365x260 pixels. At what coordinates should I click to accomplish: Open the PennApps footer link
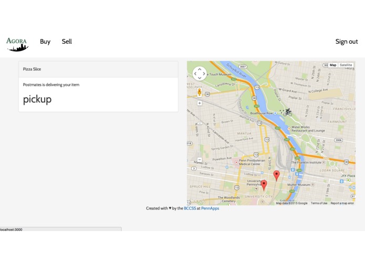click(210, 208)
